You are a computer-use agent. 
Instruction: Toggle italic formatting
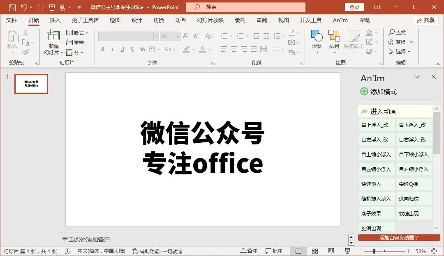pyautogui.click(x=112, y=49)
